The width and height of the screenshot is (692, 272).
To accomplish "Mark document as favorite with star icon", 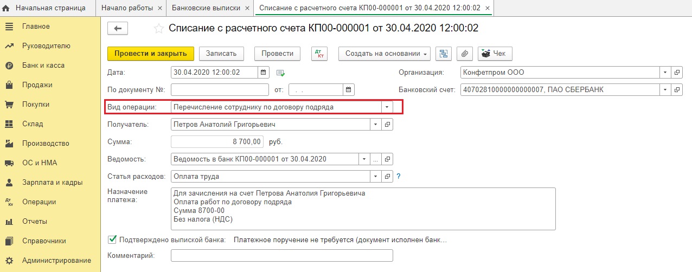I will point(158,29).
